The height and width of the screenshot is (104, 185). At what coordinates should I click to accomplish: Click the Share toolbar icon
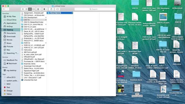click(51, 9)
